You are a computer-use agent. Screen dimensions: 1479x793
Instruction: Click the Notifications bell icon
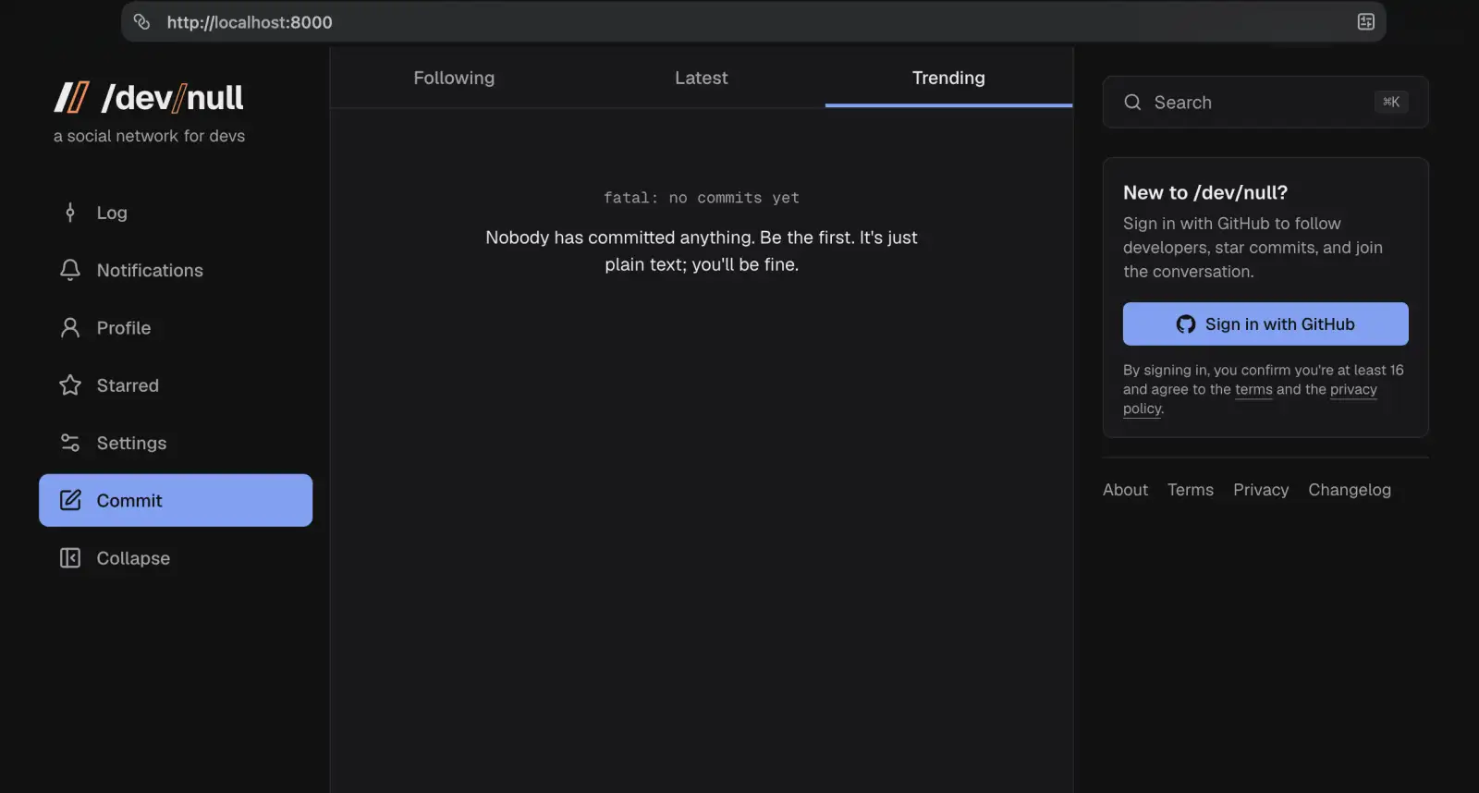click(70, 270)
